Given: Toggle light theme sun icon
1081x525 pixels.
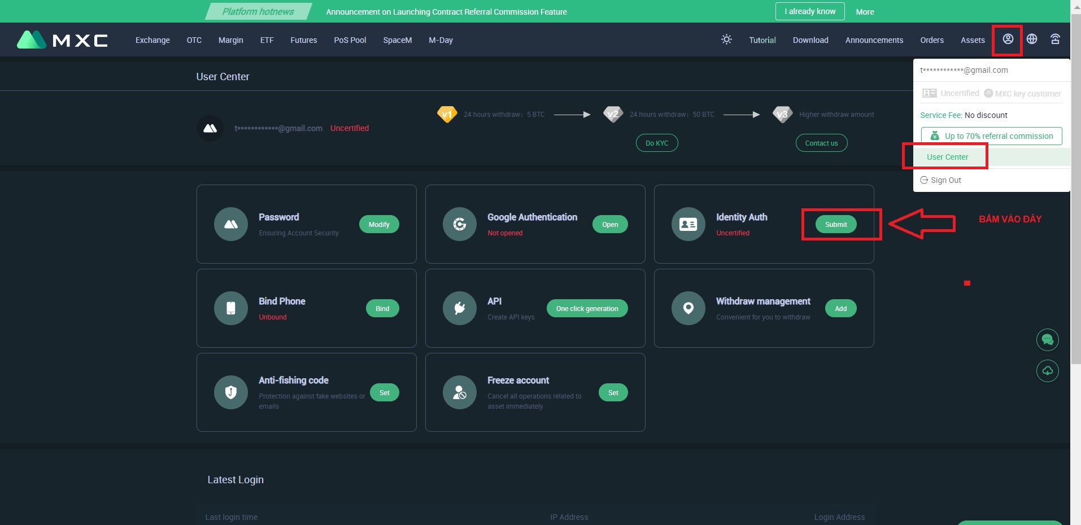Looking at the screenshot, I should tap(726, 40).
